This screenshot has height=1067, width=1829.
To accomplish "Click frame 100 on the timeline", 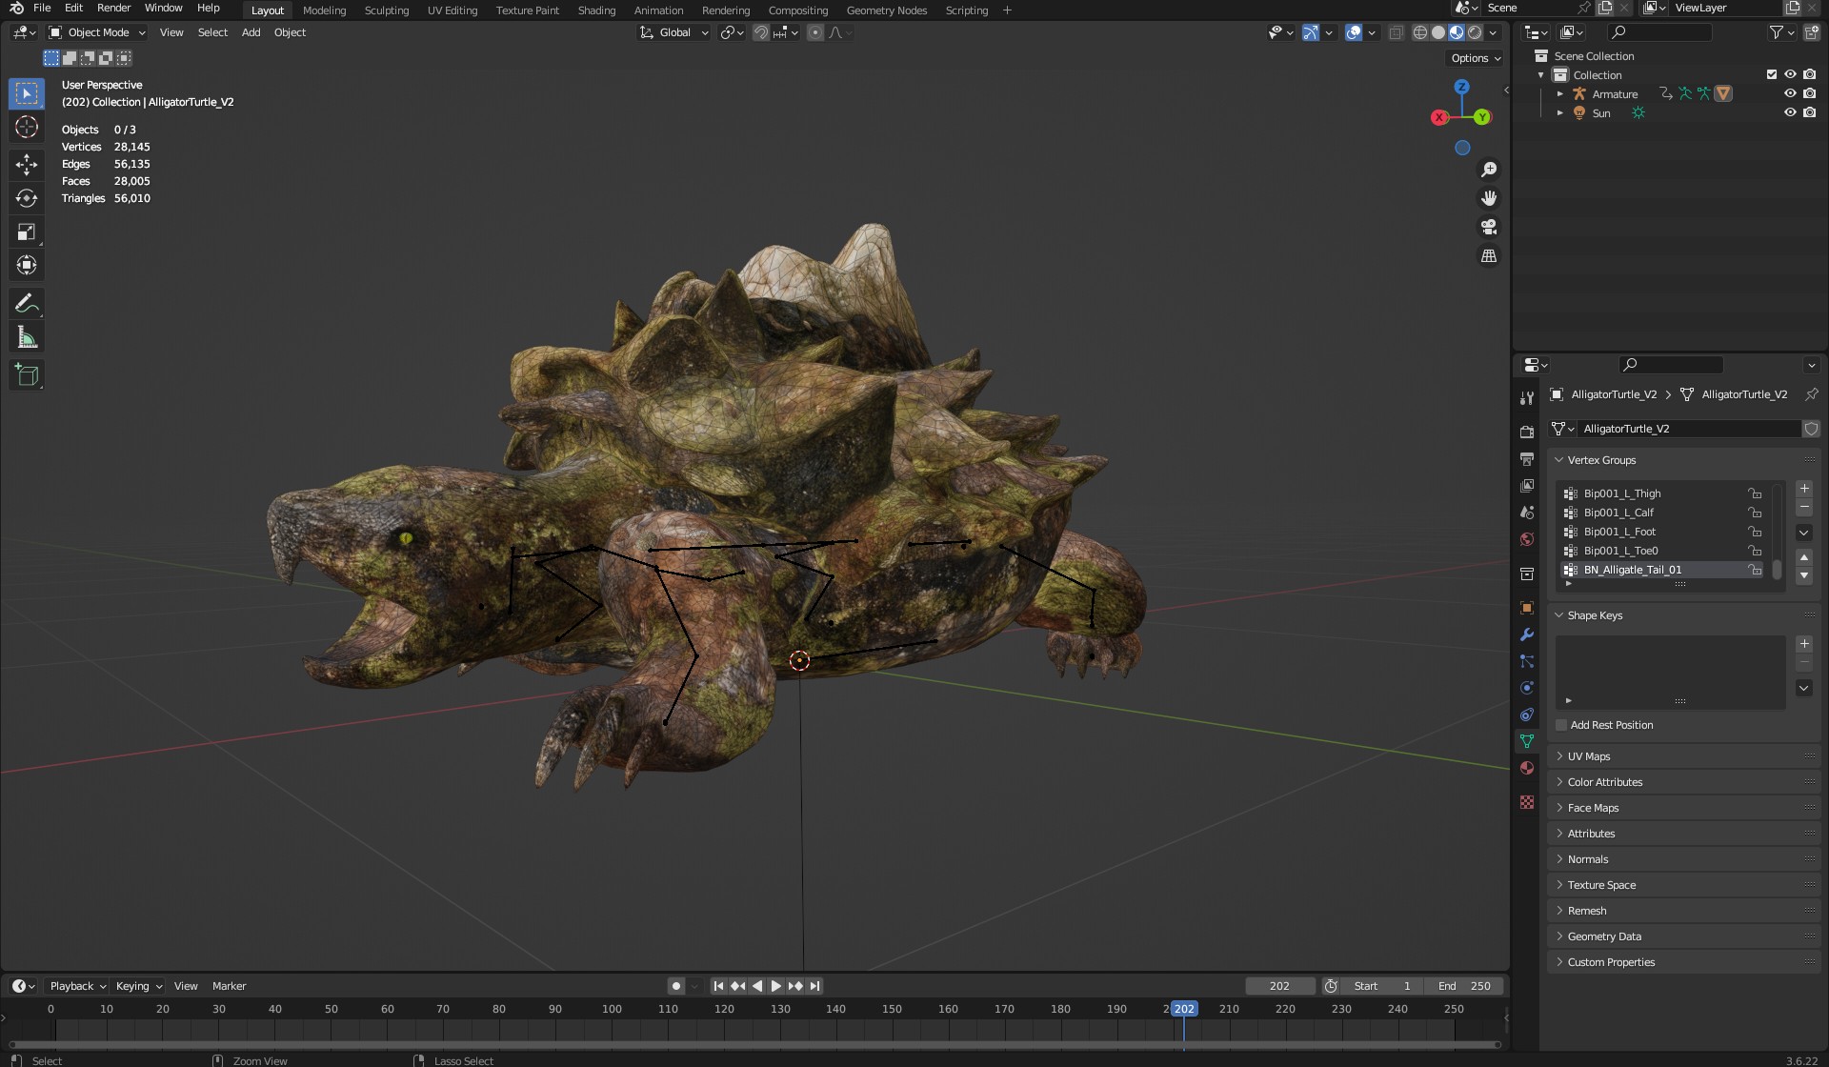I will pos(612,1009).
